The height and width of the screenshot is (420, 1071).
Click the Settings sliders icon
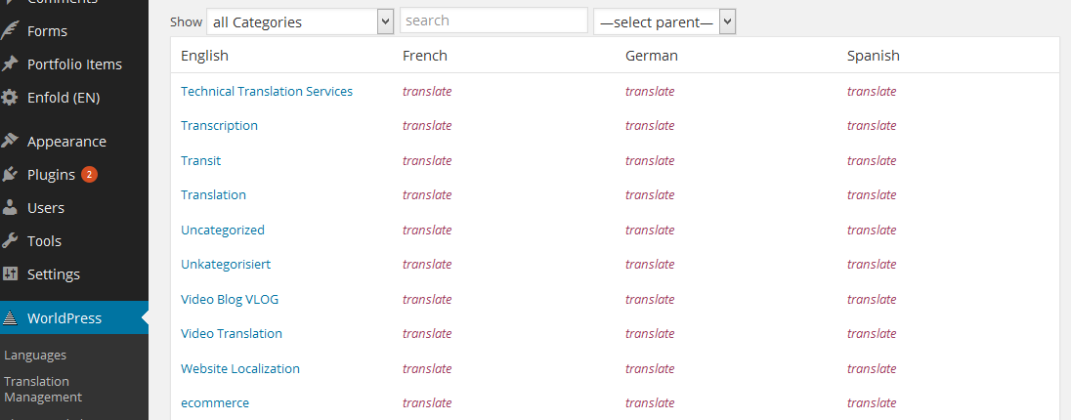(x=10, y=273)
